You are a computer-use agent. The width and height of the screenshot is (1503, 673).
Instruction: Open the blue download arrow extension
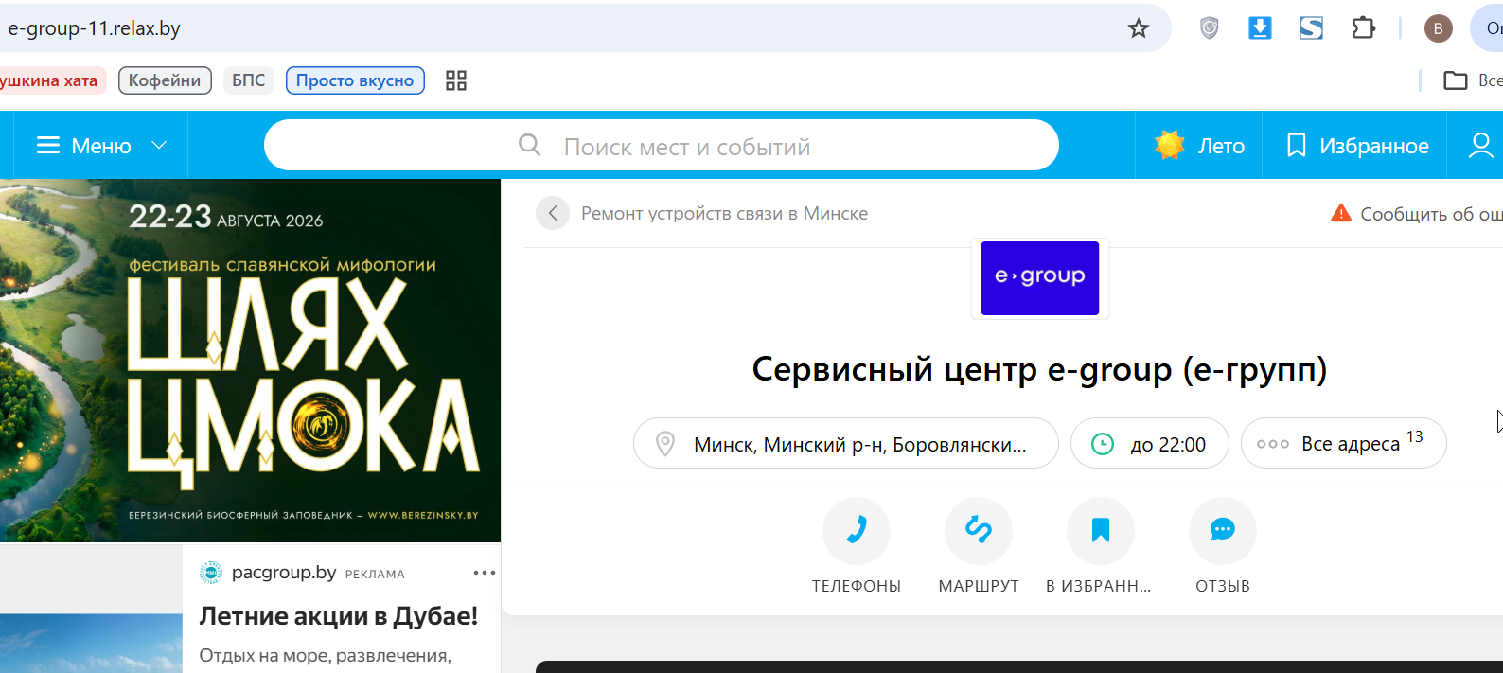[x=1260, y=28]
